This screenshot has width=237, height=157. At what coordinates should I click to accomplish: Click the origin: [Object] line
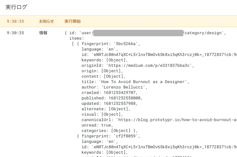(102, 71)
